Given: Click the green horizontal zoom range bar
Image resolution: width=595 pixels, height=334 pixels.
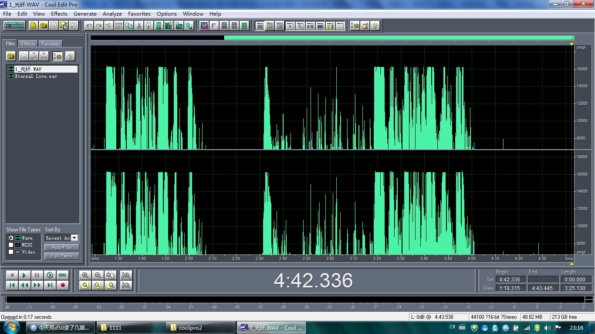Looking at the screenshot, I should [x=399, y=38].
